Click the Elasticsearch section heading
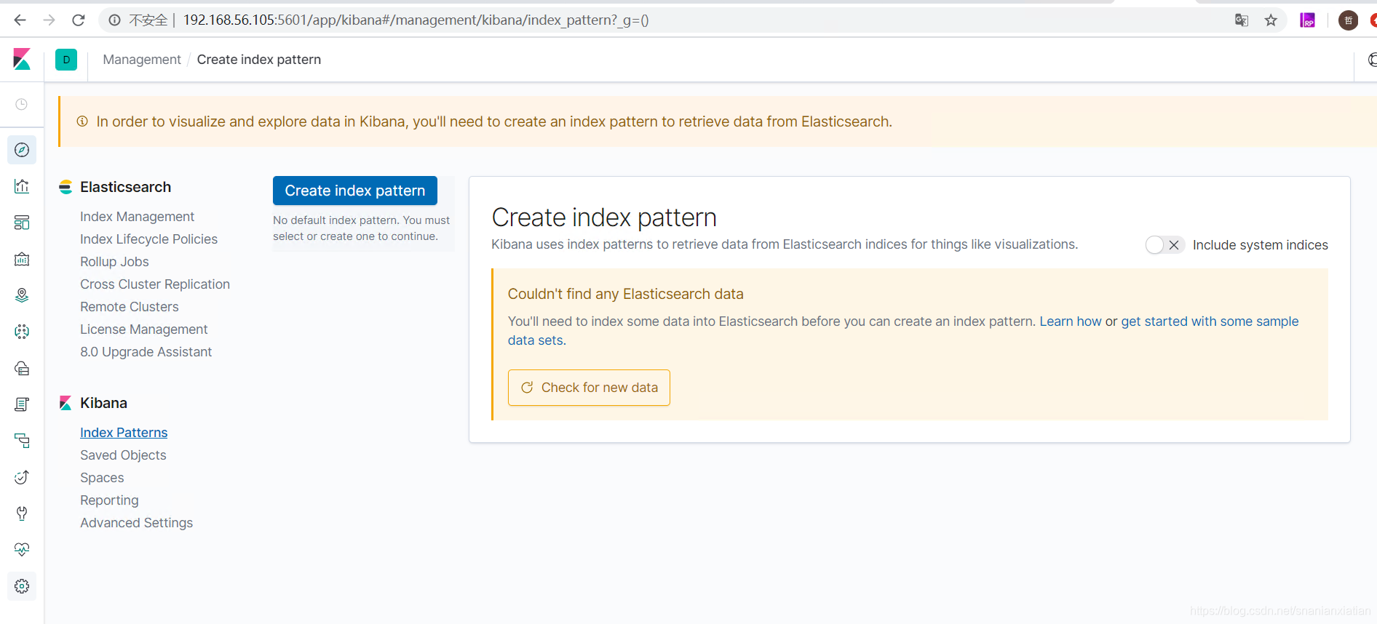Image resolution: width=1377 pixels, height=624 pixels. pos(125,187)
